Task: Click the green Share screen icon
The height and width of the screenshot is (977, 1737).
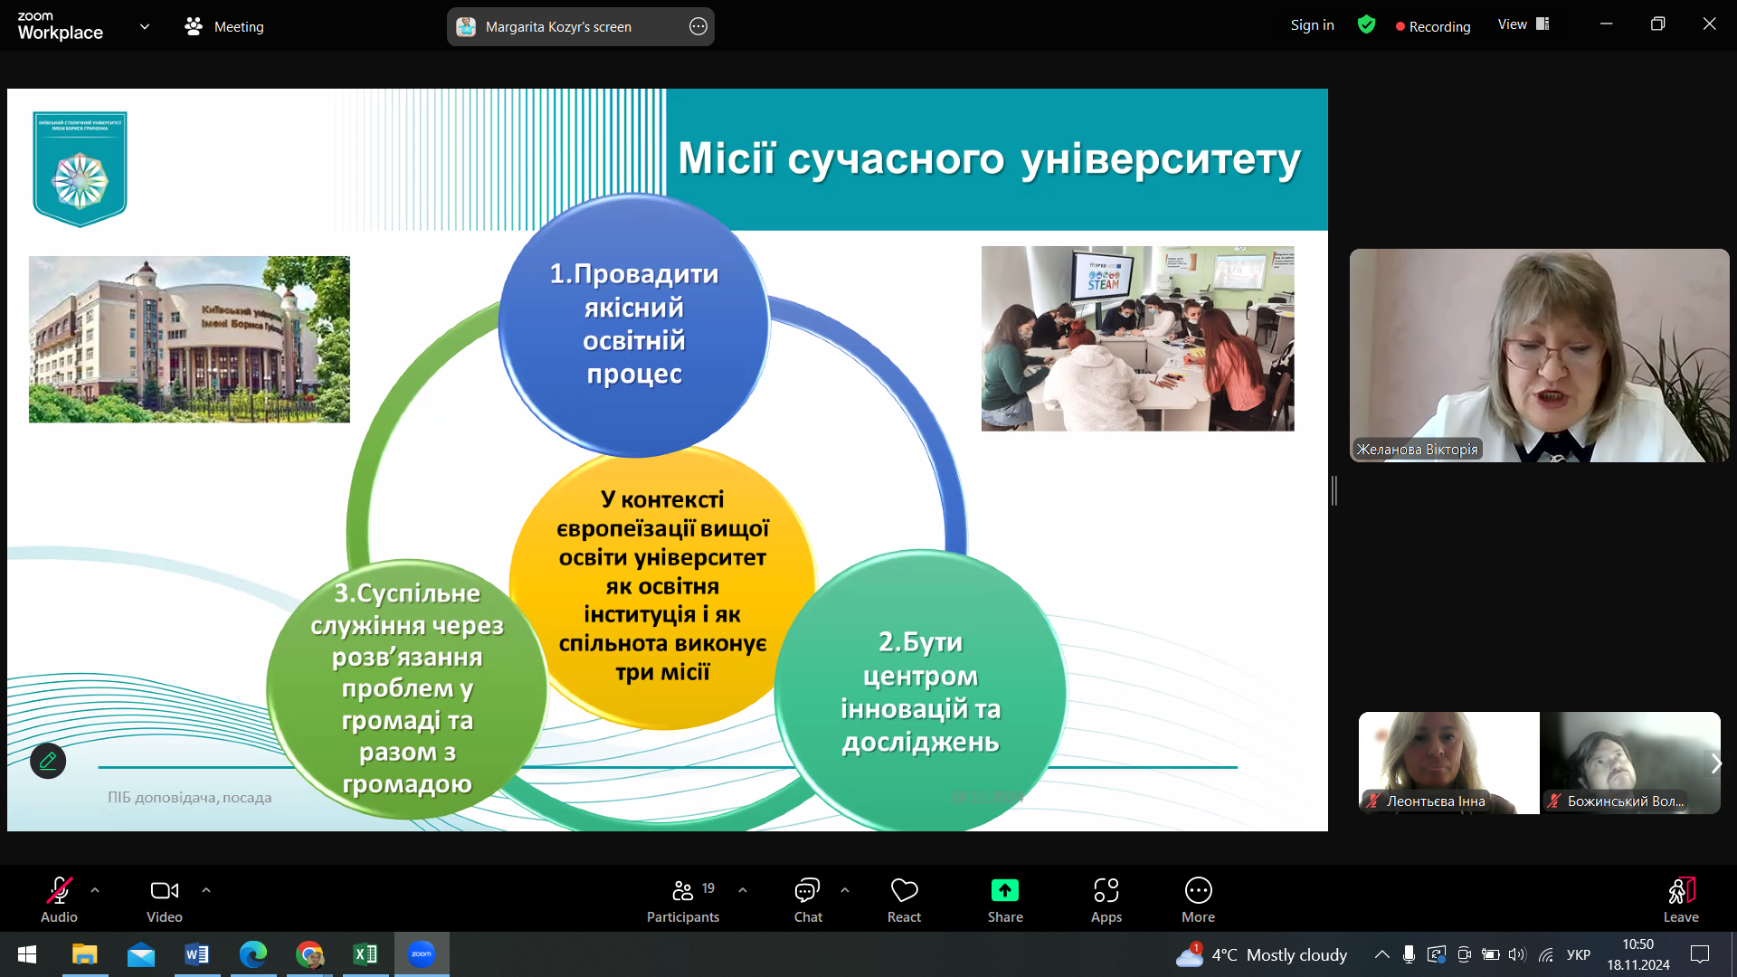Action: [x=1004, y=891]
